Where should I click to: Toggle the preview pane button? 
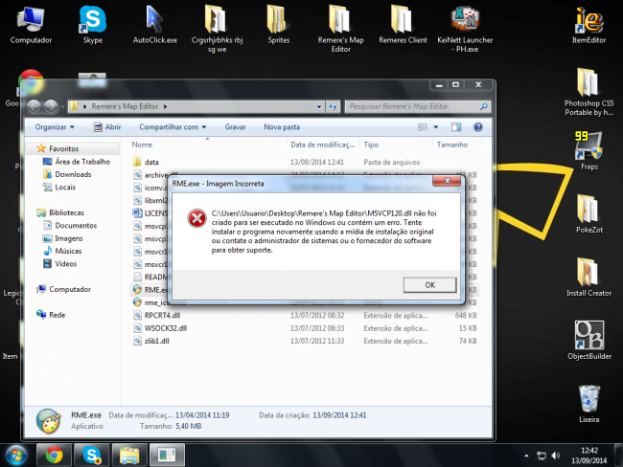(x=456, y=127)
